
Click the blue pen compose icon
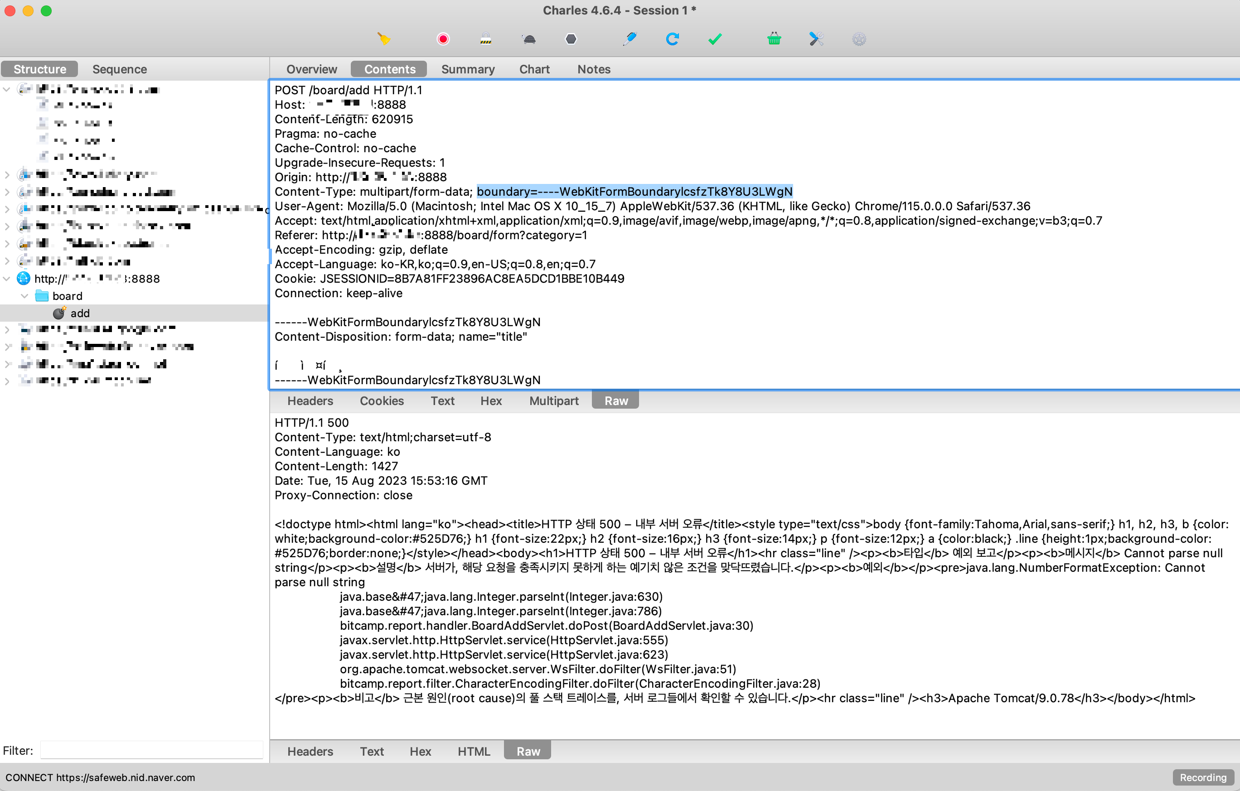629,39
